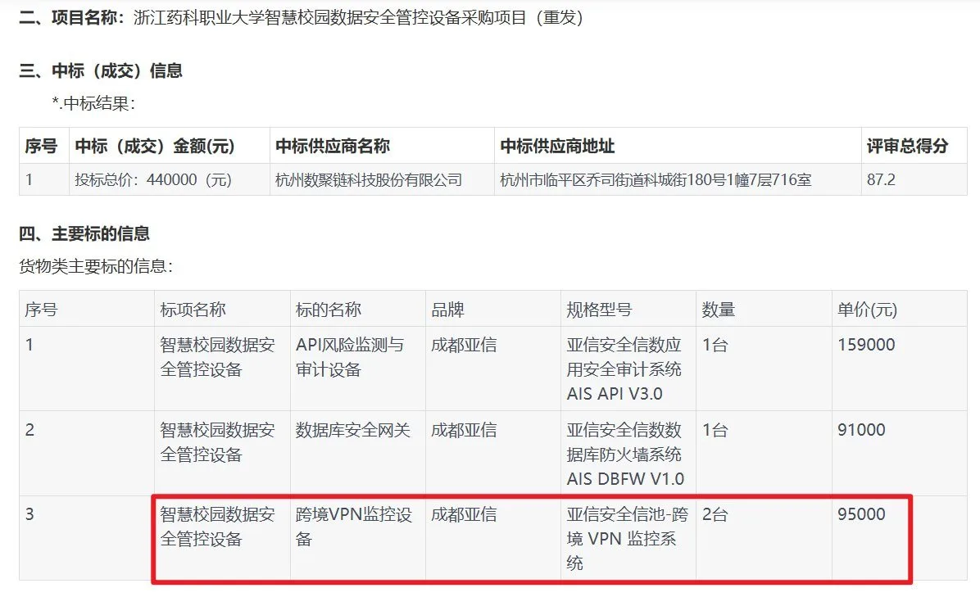Click the 数量 column header
The height and width of the screenshot is (597, 980).
(x=718, y=310)
